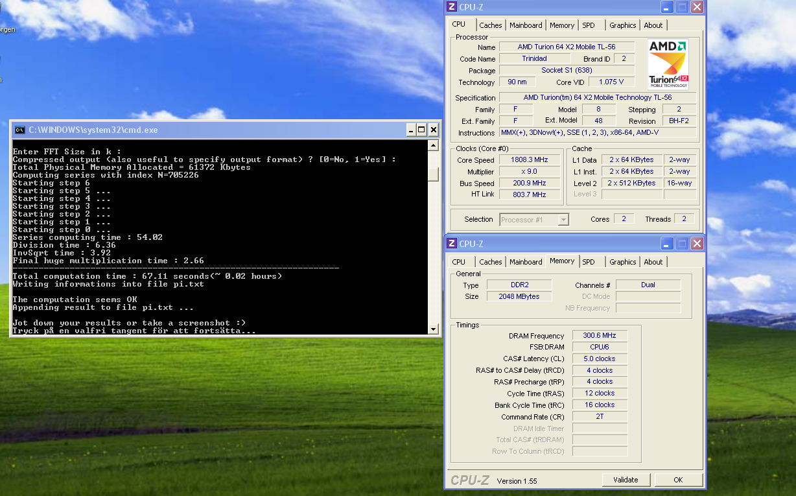Viewport: 796px width, 496px height.
Task: Click the OK button in lower CPU-Z window
Action: coord(678,480)
